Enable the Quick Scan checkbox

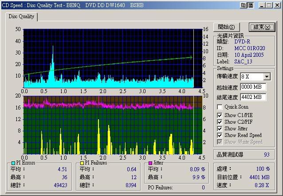220,107
